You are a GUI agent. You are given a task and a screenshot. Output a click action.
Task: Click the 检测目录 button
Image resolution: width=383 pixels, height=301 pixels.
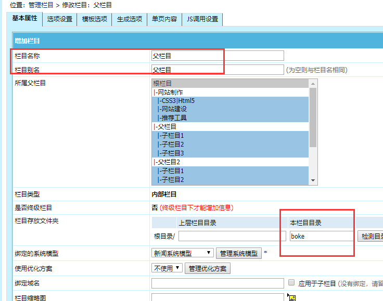371,236
